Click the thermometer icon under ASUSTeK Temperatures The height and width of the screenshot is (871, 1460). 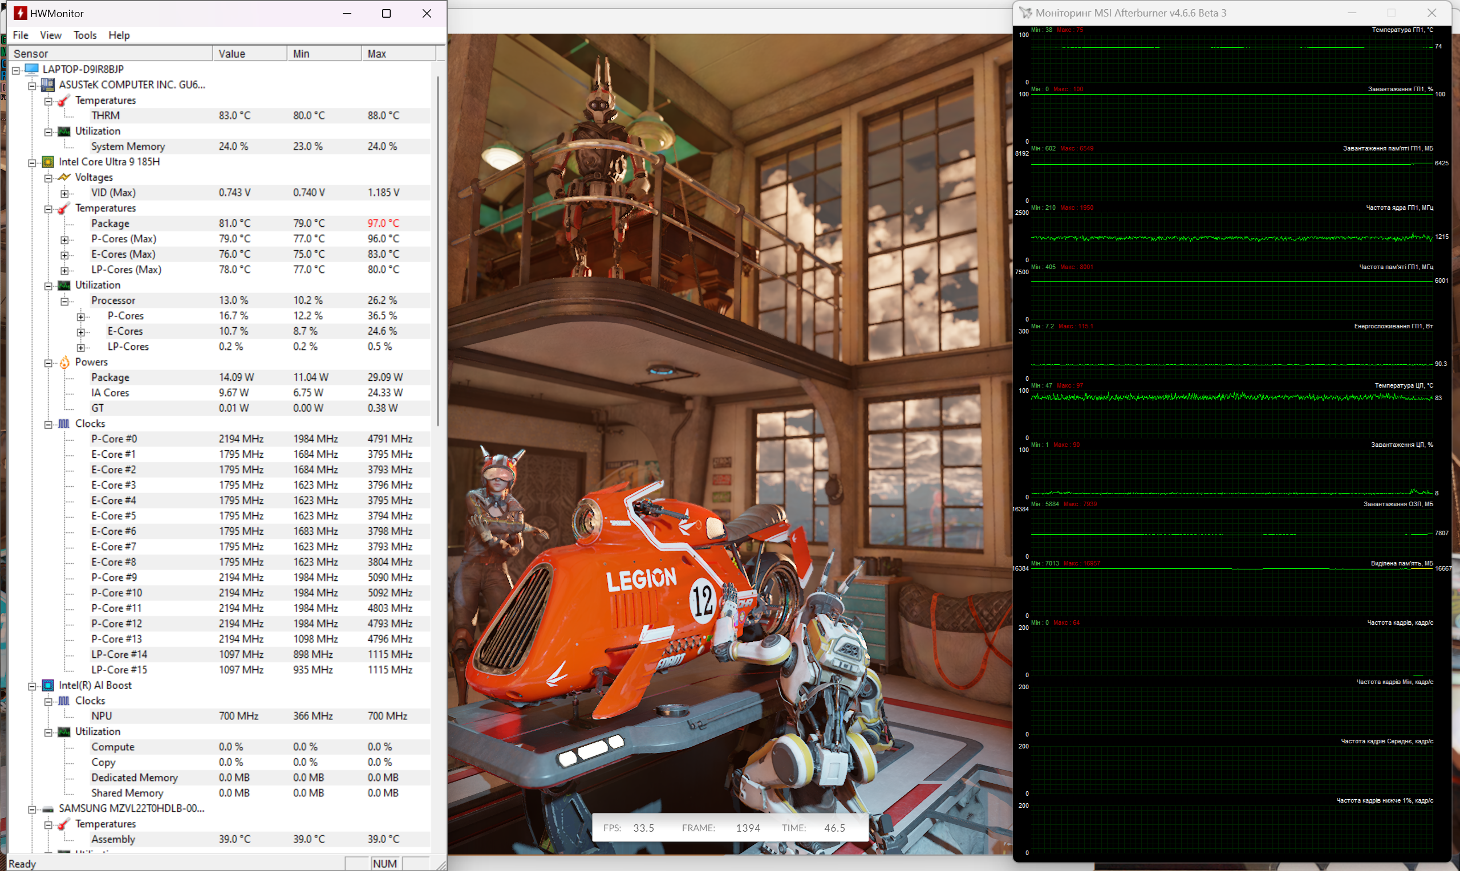point(64,100)
